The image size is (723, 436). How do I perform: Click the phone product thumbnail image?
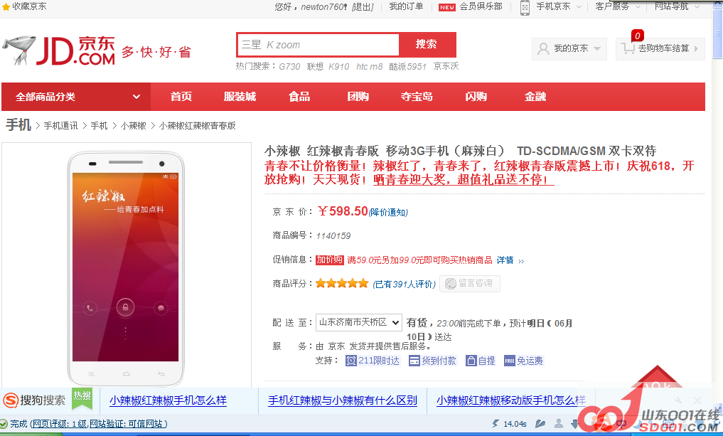126,267
